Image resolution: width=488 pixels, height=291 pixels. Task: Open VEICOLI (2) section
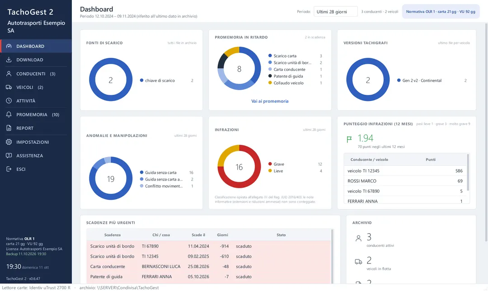(x=36, y=88)
